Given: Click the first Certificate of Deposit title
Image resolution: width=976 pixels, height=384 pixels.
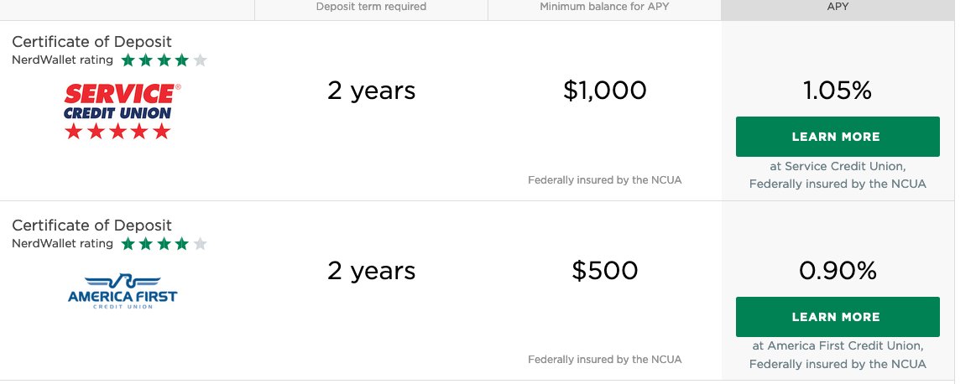Looking at the screenshot, I should [91, 42].
